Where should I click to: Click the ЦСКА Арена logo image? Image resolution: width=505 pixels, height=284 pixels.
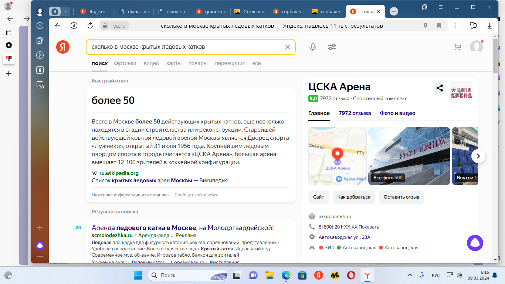[x=461, y=92]
